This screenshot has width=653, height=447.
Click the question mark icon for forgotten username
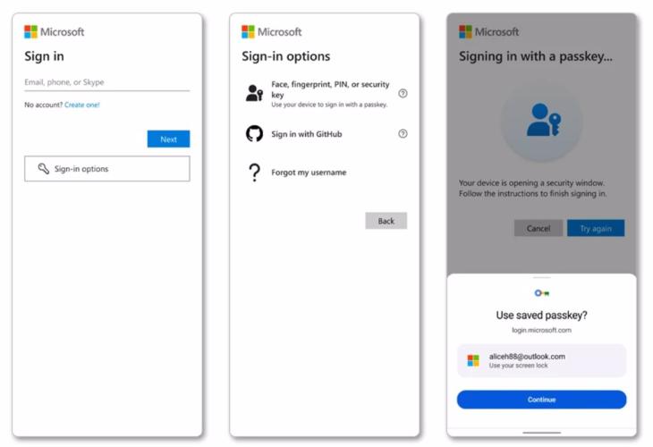click(254, 173)
